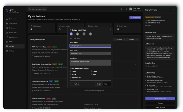Click the notification bell icon
This screenshot has width=183, height=112.
[x=122, y=9]
